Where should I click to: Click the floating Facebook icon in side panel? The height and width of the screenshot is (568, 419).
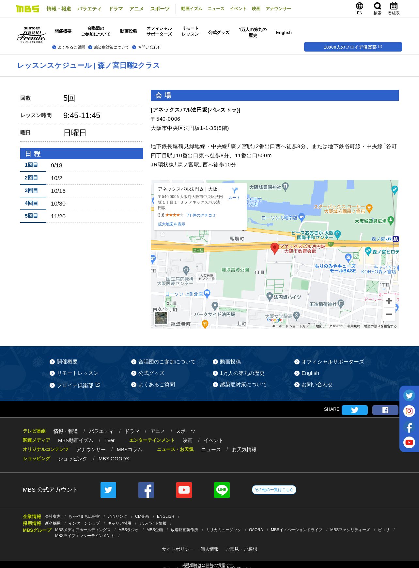click(409, 427)
